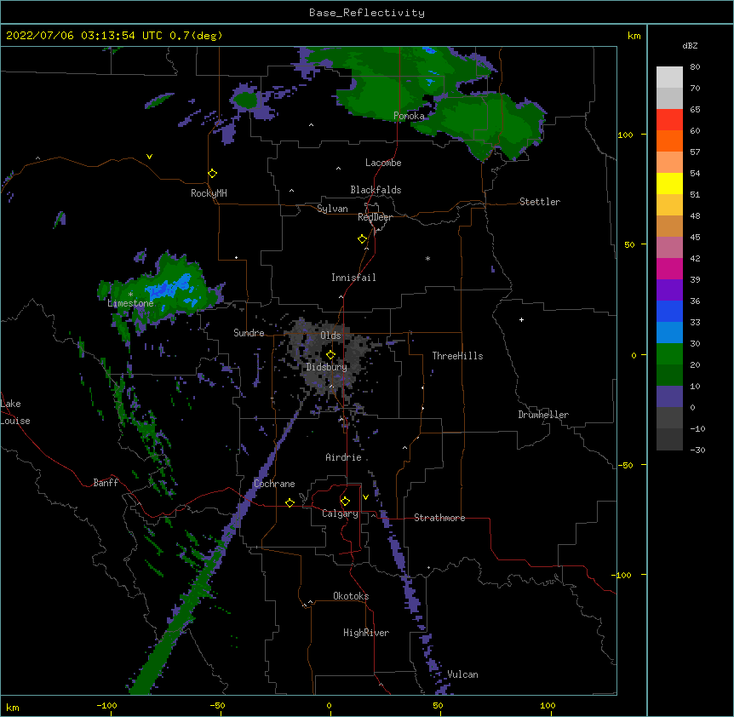Click the Limestone label
Image resolution: width=734 pixels, height=717 pixels.
(x=130, y=303)
